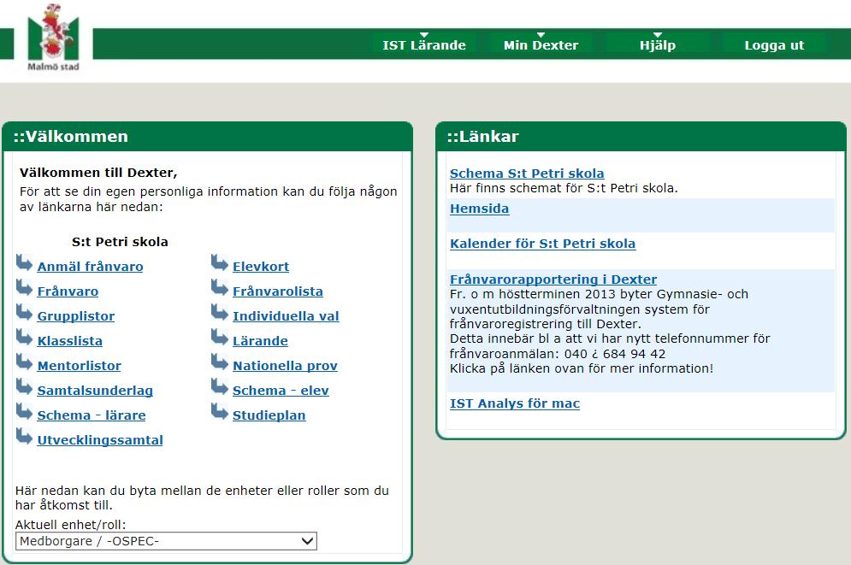Click the S:t Petri skola heading text
851x565 pixels.
click(120, 242)
